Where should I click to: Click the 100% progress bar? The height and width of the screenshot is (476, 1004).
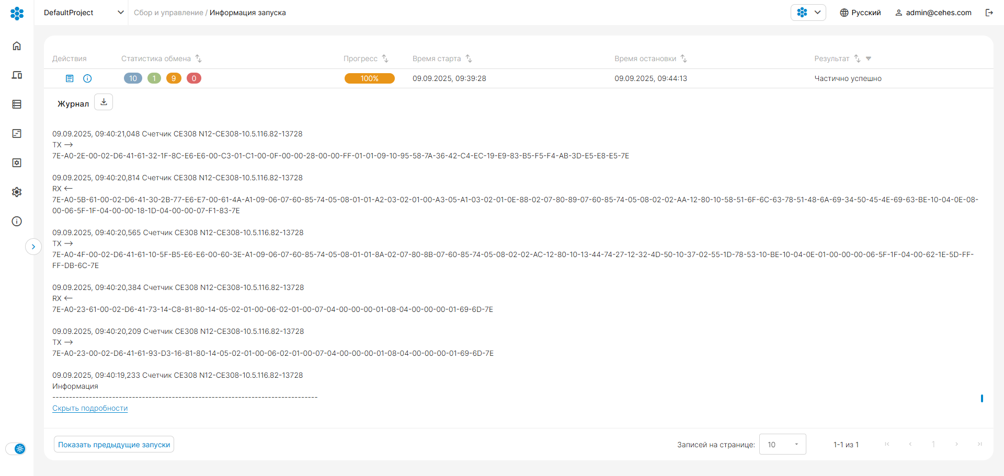pos(369,78)
